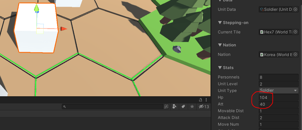Click the Unit Level property label
302x130 pixels.
click(x=228, y=84)
